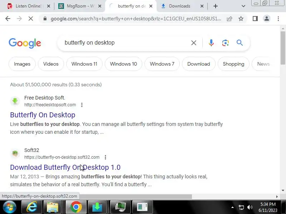Close the Listen Online tab
The height and width of the screenshot is (214, 286).
(x=49, y=6)
